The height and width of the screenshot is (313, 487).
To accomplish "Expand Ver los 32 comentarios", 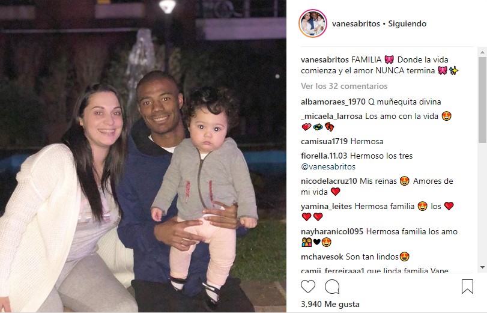I will click(x=344, y=86).
